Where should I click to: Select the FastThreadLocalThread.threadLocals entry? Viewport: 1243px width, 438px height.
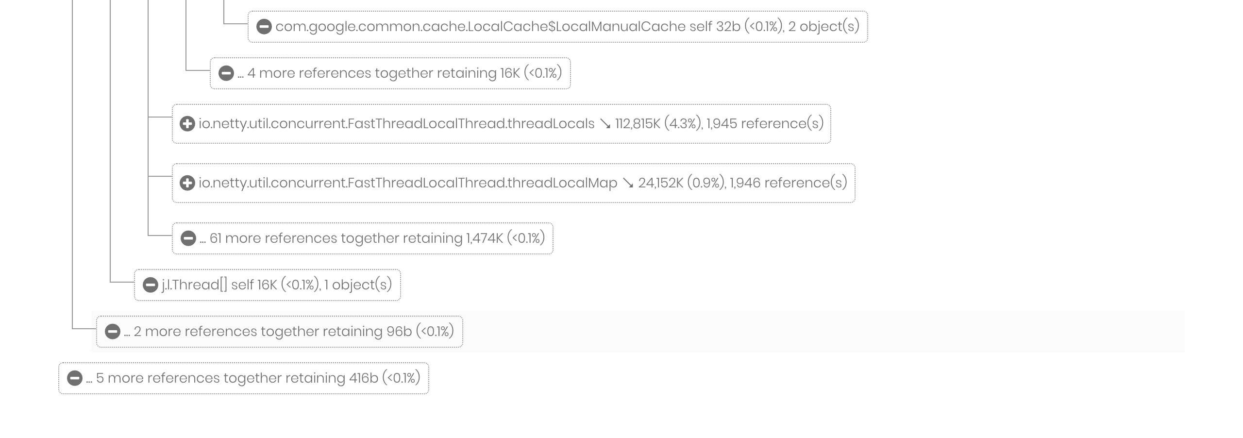(500, 124)
